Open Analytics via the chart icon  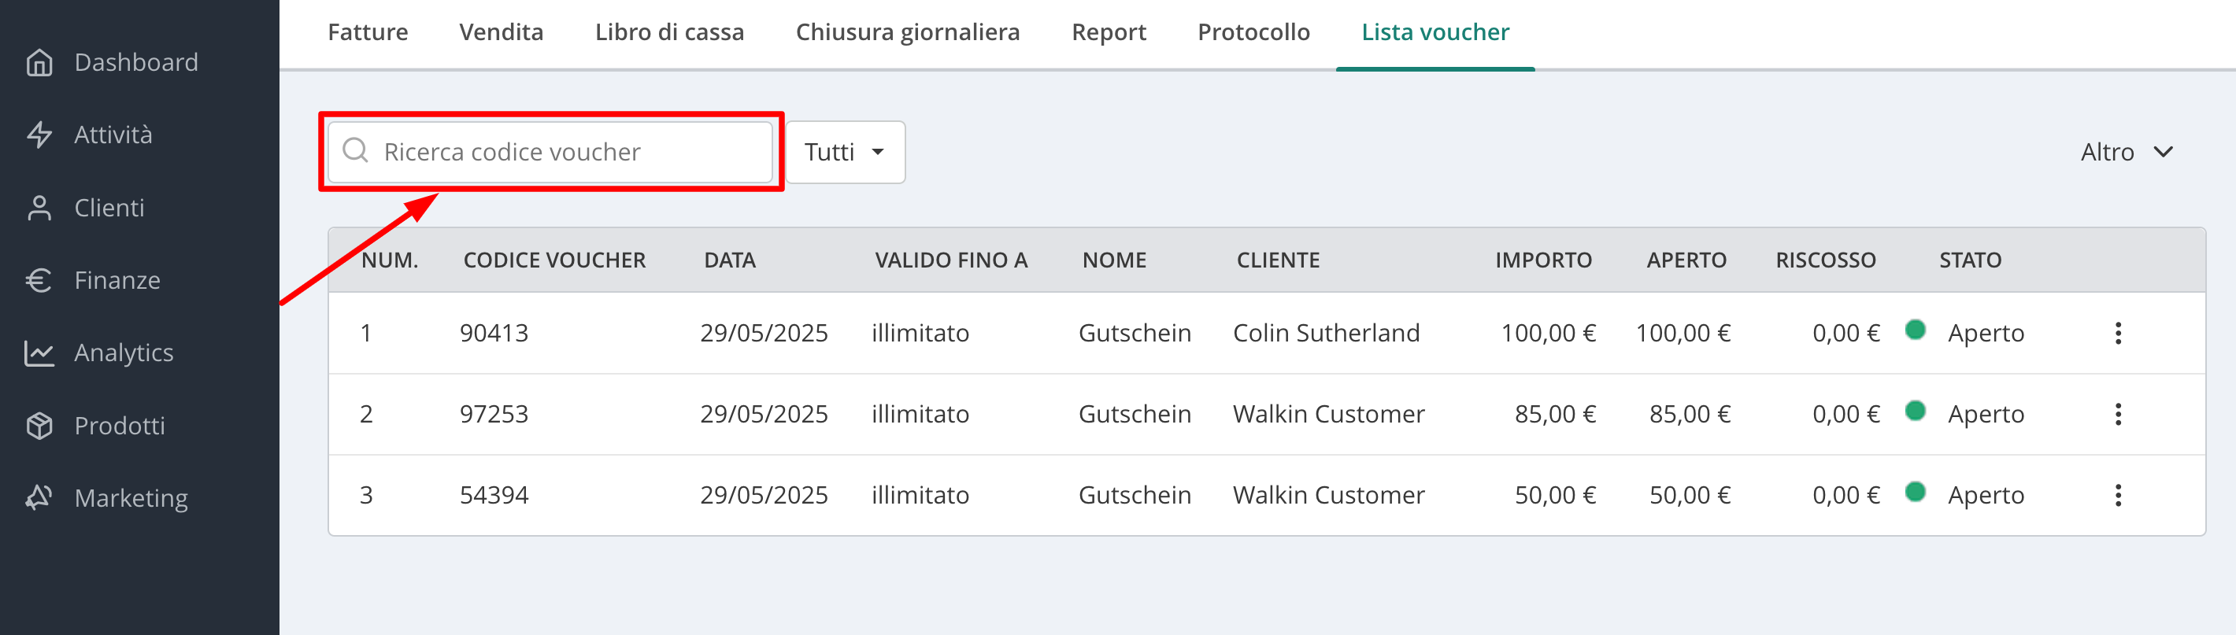point(39,353)
